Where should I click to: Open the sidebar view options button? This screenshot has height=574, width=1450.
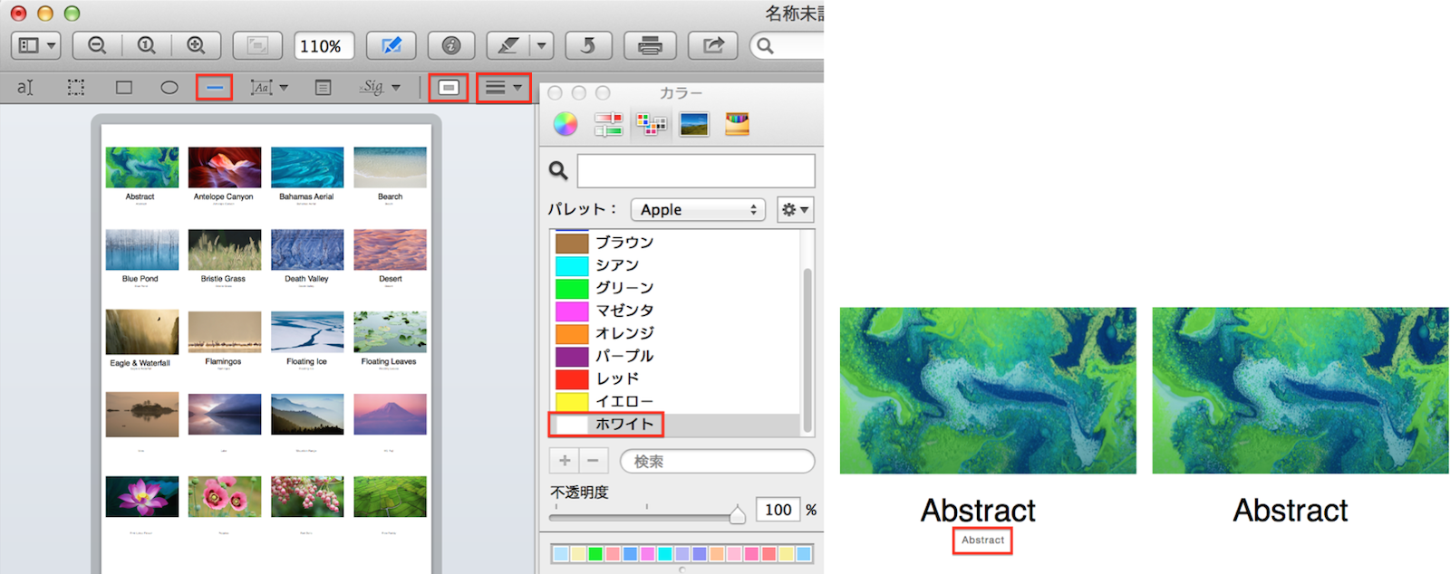(36, 45)
